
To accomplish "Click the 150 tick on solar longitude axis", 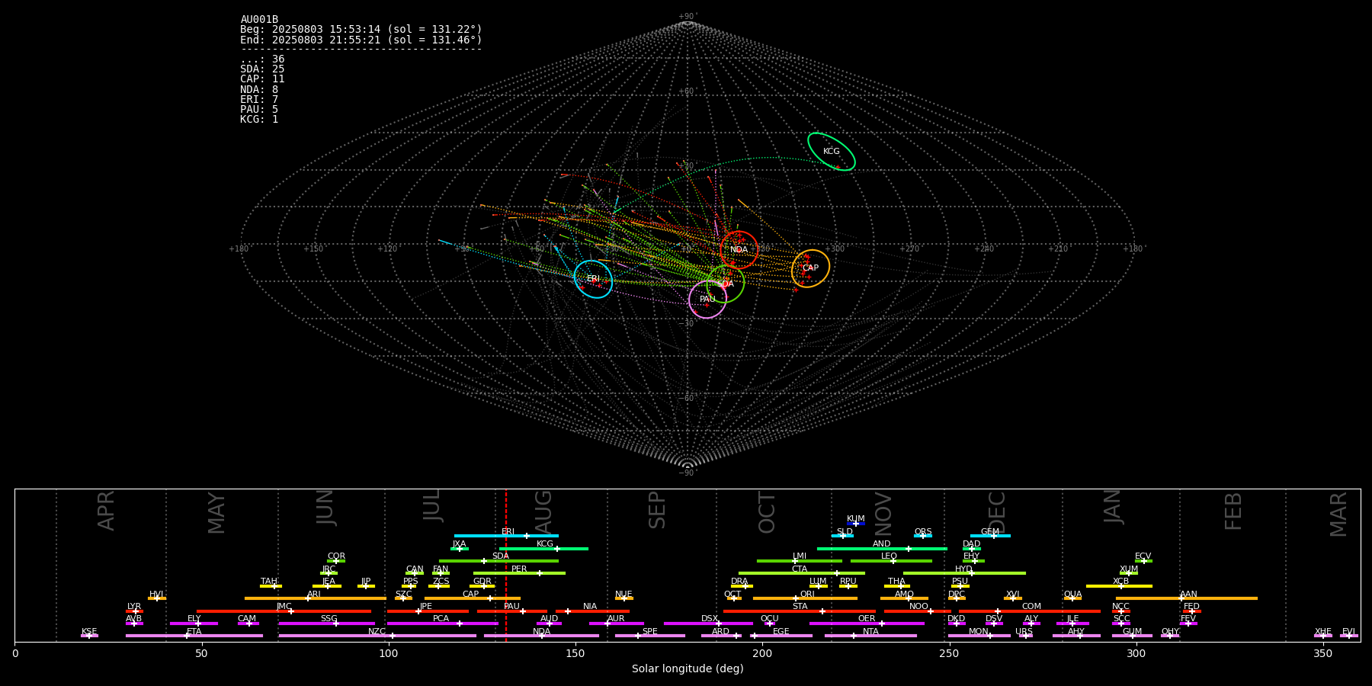I will (x=575, y=654).
